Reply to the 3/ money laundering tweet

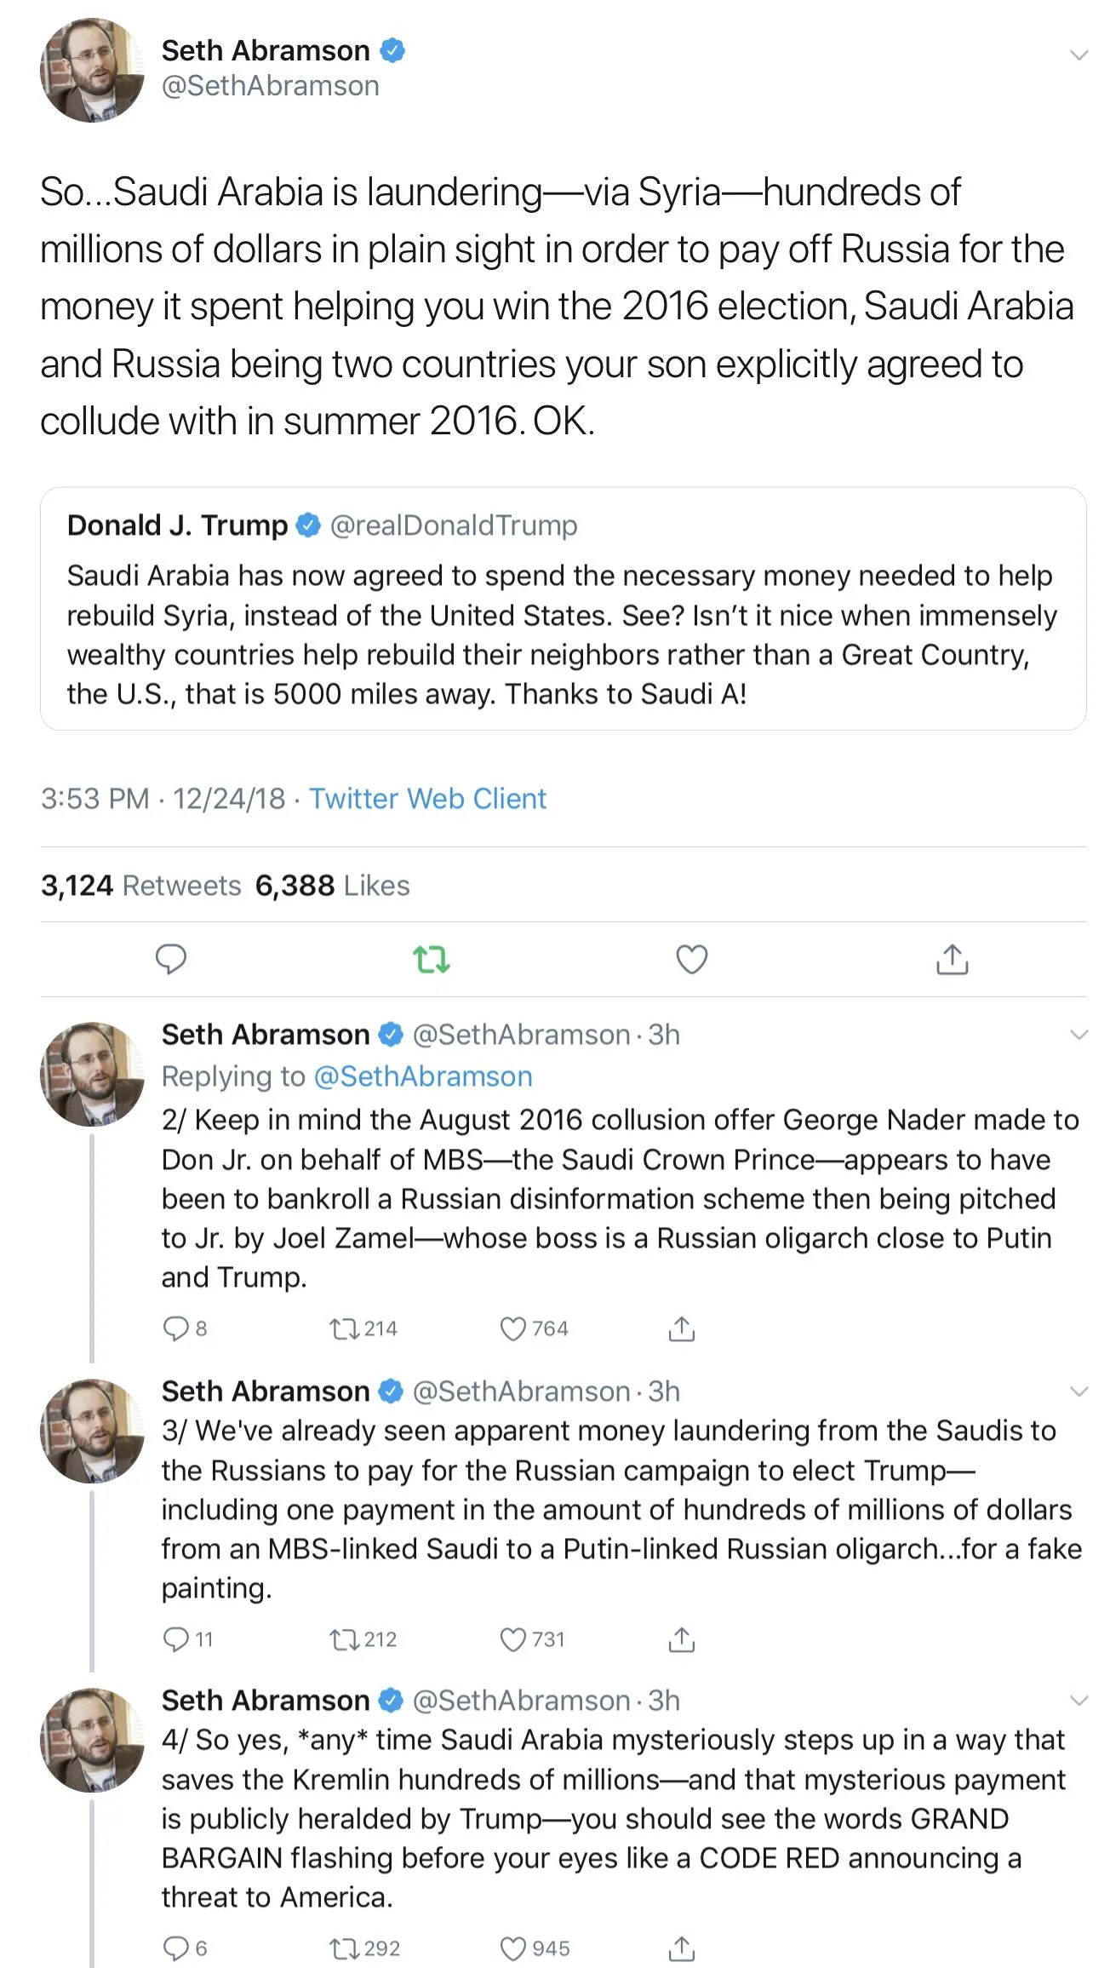(175, 1639)
